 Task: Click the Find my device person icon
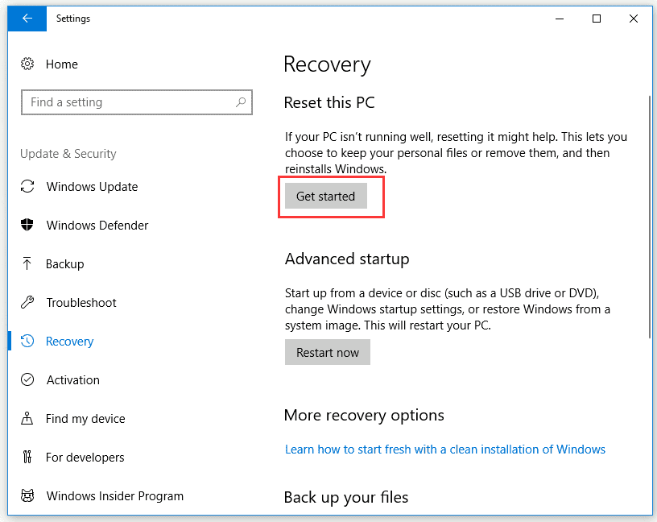pos(27,419)
